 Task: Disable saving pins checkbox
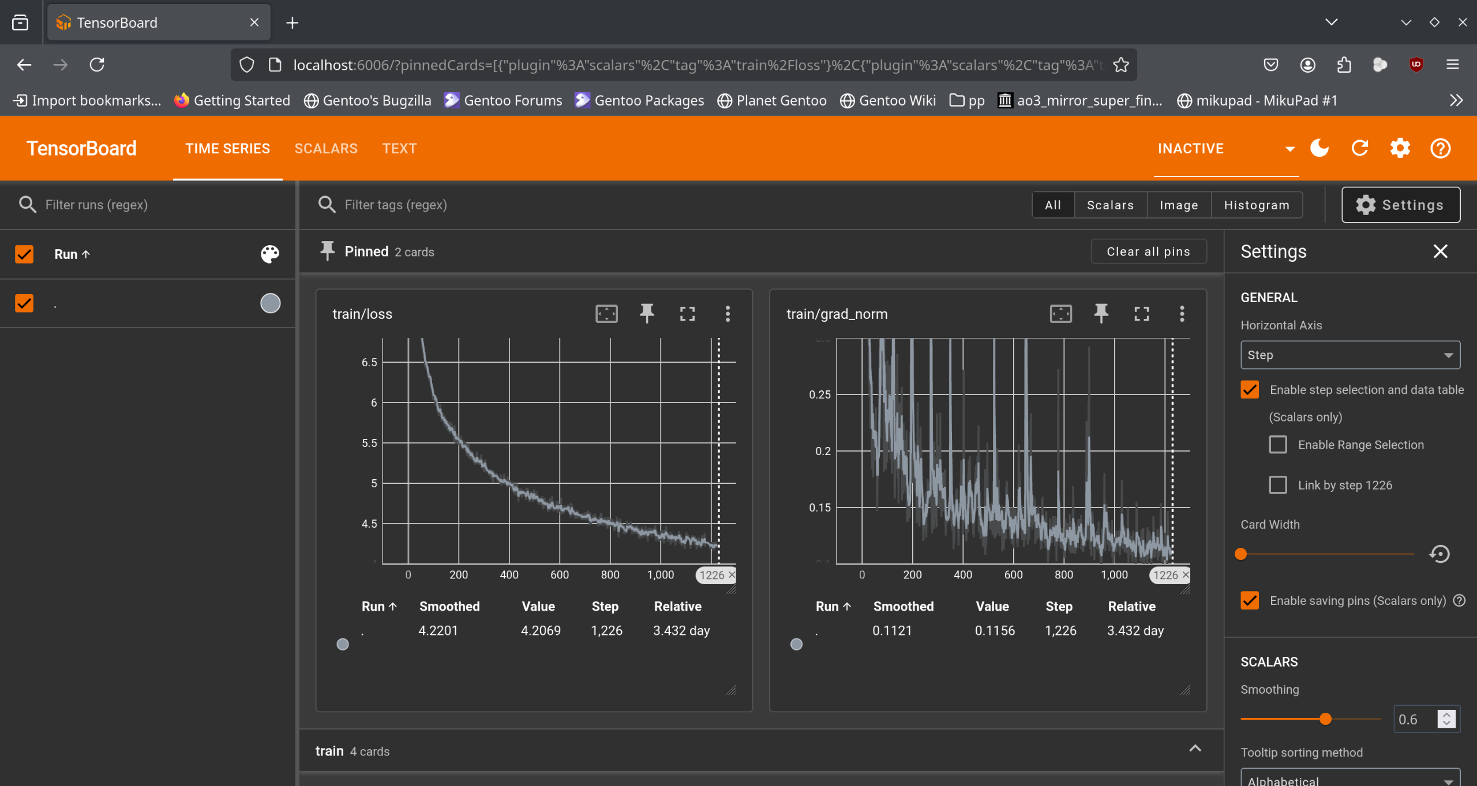[1250, 600]
